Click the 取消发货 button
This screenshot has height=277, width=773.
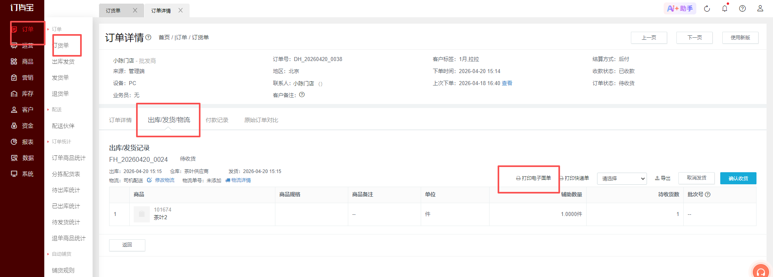click(697, 178)
